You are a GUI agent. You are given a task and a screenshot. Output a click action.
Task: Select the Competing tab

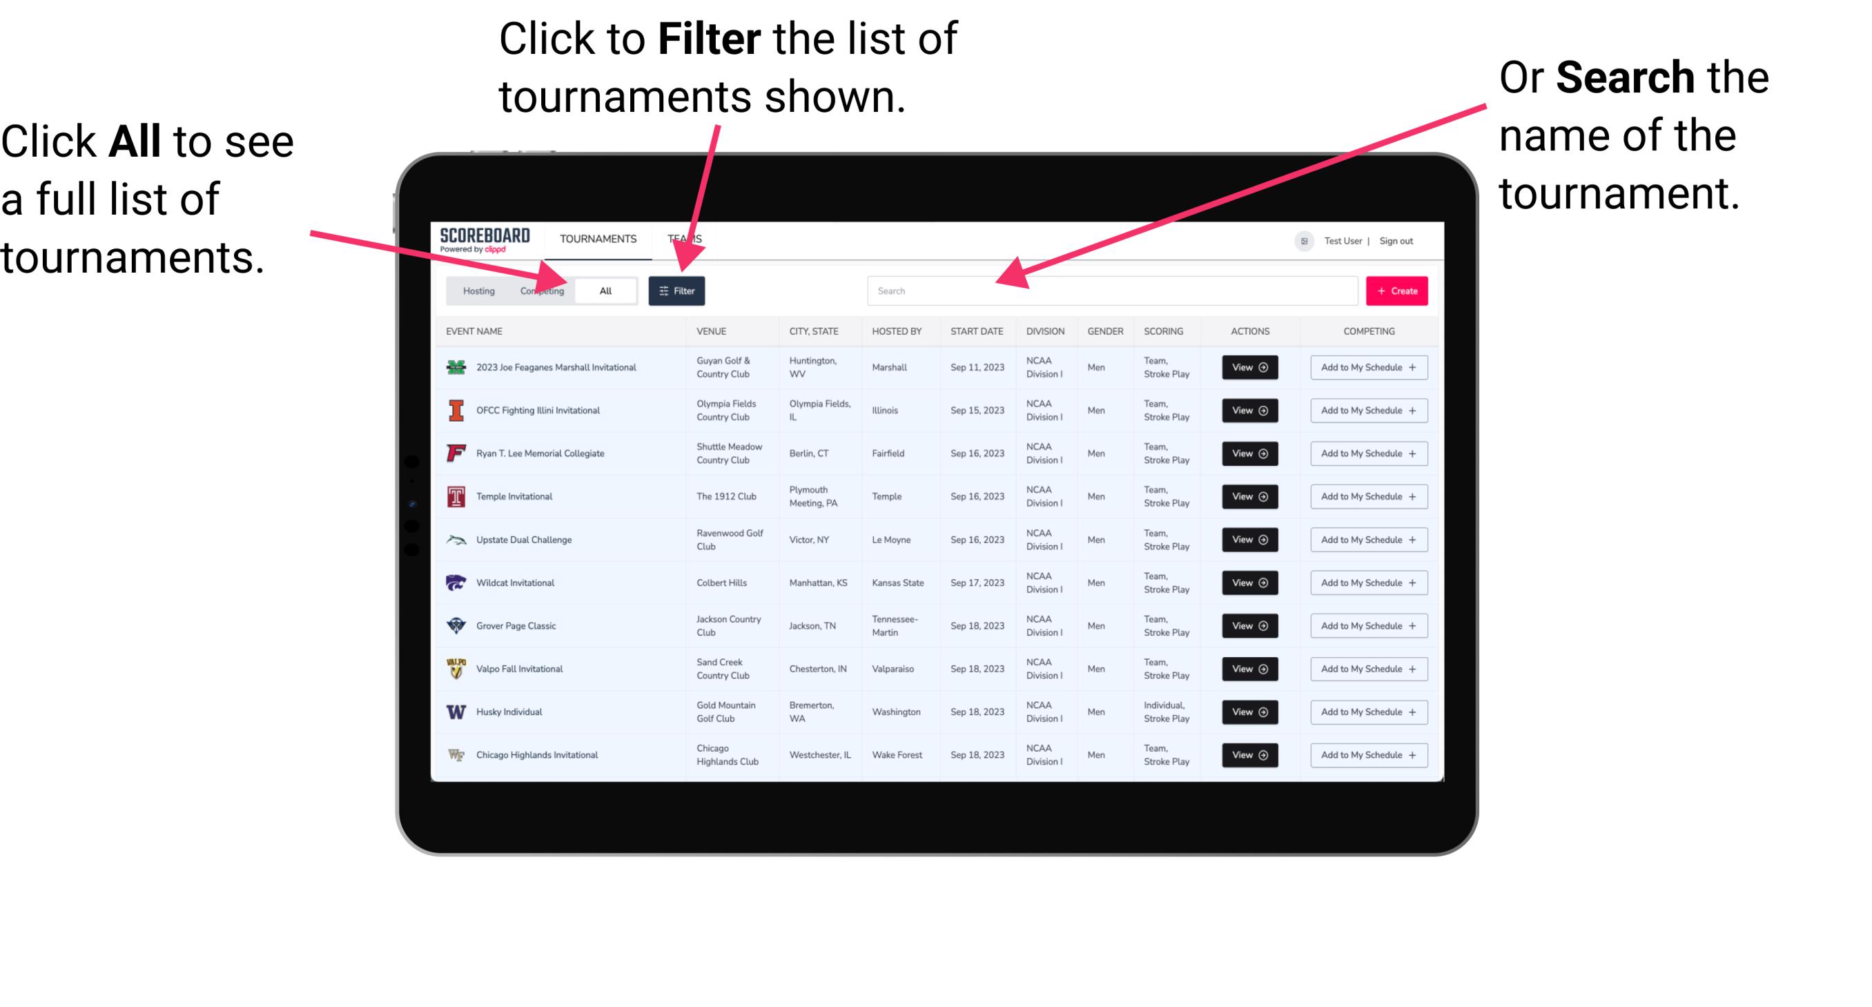[x=539, y=290]
